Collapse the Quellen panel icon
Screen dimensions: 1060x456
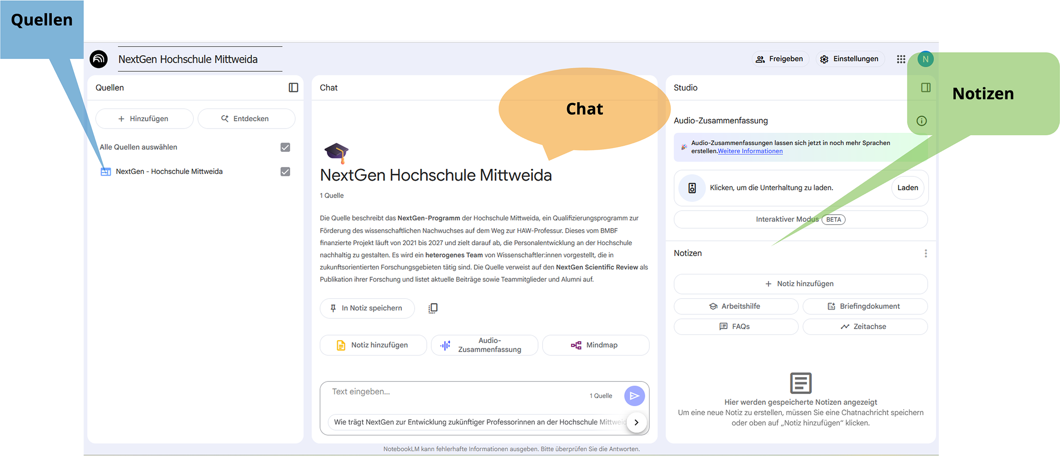(293, 87)
